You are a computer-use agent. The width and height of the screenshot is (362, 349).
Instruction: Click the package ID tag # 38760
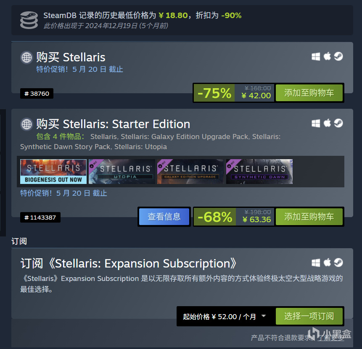[37, 93]
